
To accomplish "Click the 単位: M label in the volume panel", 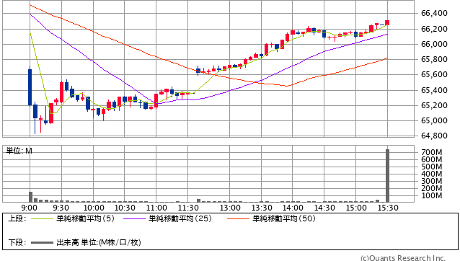I will click(x=19, y=151).
